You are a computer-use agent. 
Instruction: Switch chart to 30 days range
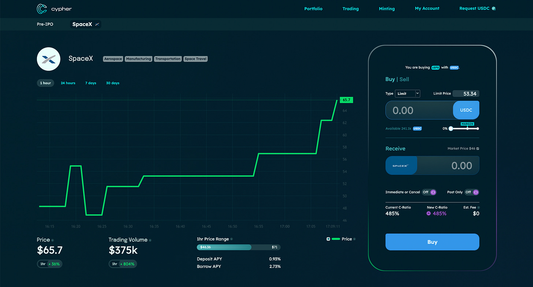113,83
